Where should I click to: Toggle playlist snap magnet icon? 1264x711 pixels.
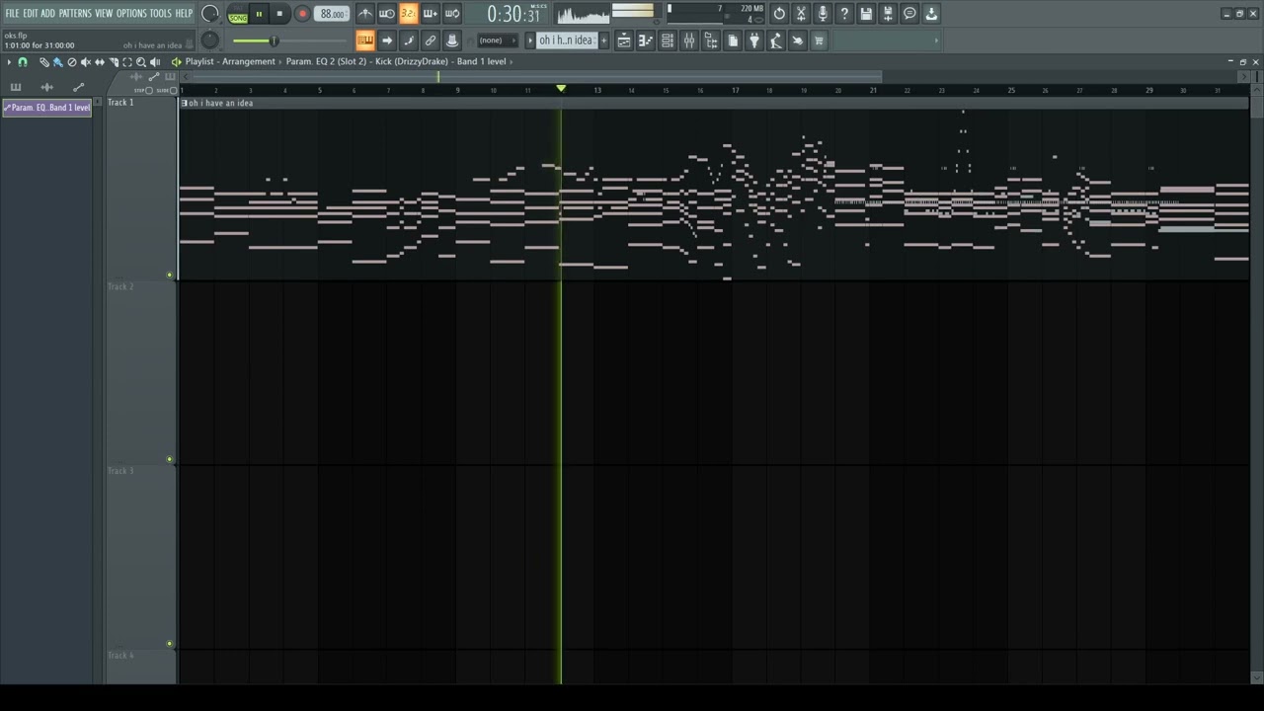[23, 62]
